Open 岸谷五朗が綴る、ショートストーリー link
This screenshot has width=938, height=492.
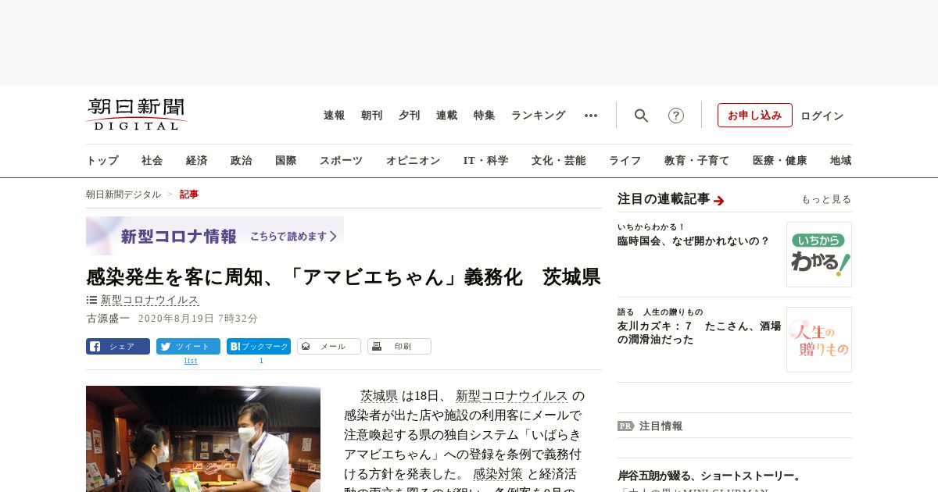pos(710,476)
